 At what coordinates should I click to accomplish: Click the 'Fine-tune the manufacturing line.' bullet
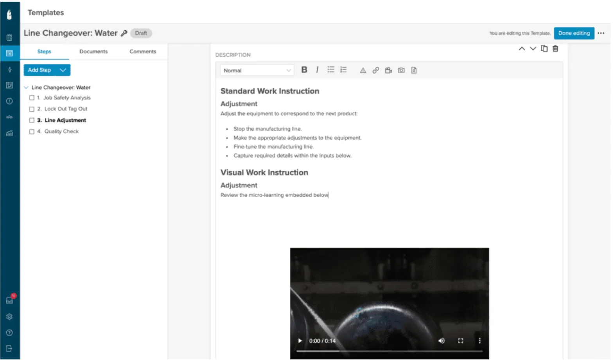tap(274, 147)
